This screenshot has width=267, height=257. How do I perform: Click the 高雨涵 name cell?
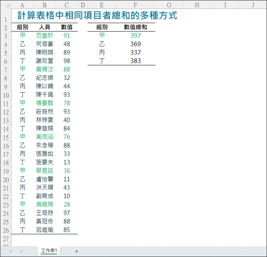click(x=45, y=137)
